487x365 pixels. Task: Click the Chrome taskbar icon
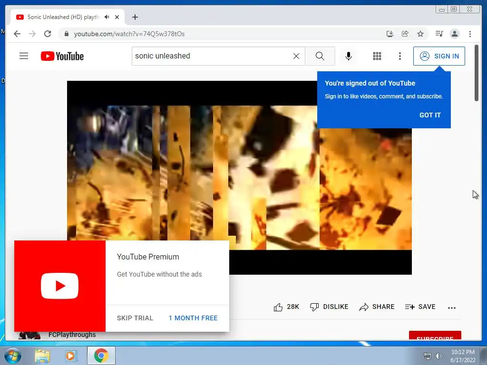(101, 355)
